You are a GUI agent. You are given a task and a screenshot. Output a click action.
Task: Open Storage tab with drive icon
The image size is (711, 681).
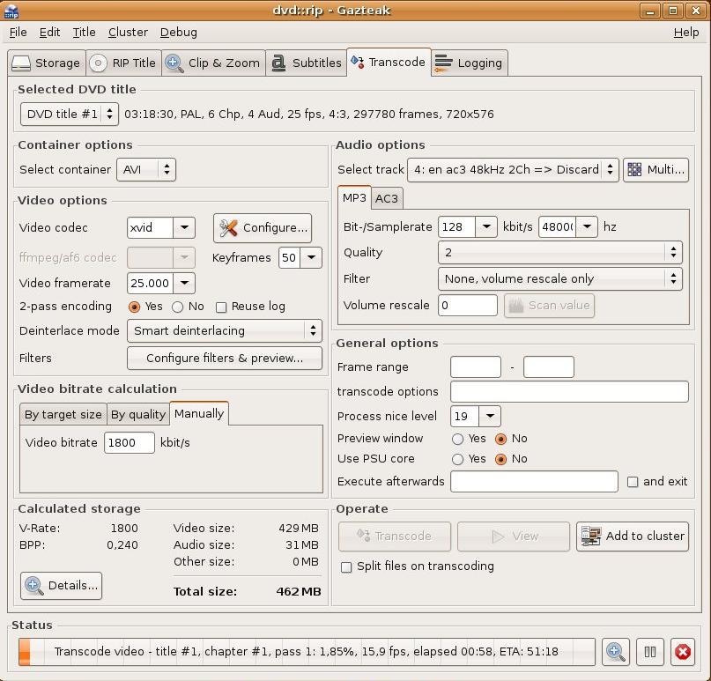click(x=46, y=63)
